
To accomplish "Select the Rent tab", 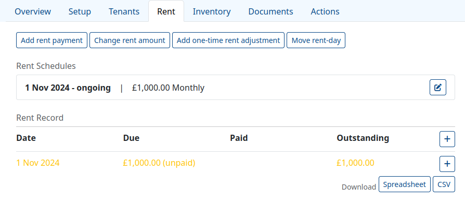I will click(166, 11).
